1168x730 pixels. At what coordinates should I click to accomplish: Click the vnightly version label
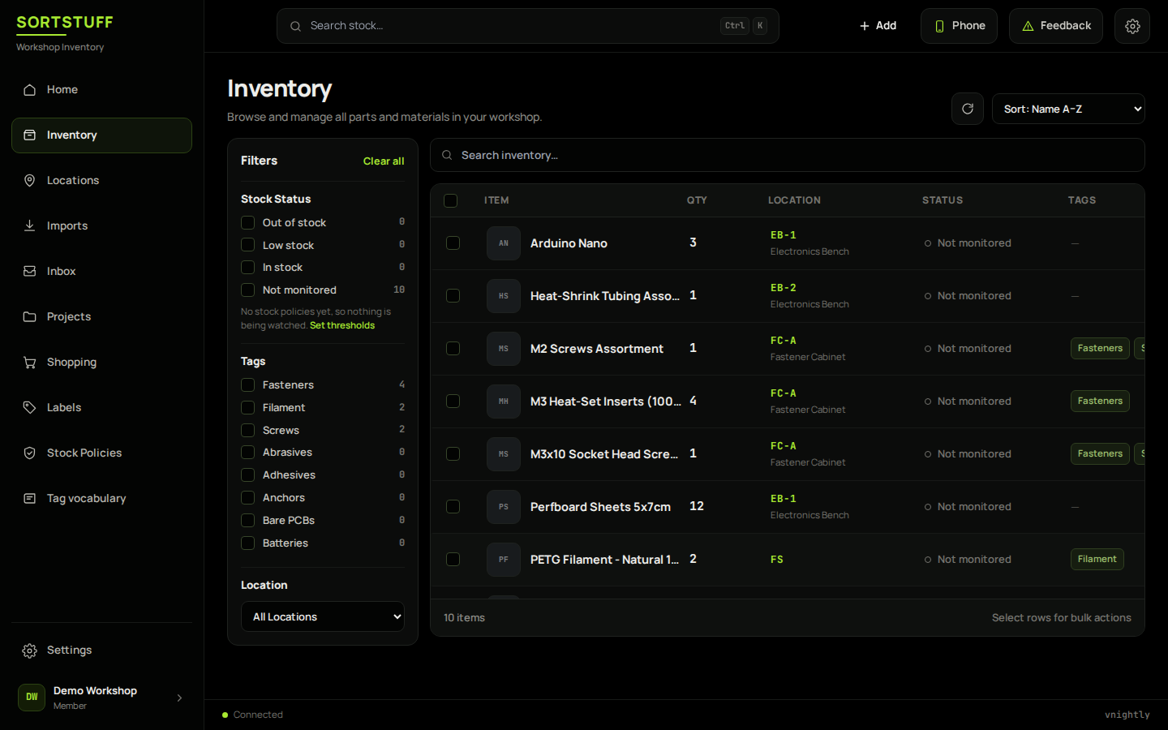(x=1127, y=715)
